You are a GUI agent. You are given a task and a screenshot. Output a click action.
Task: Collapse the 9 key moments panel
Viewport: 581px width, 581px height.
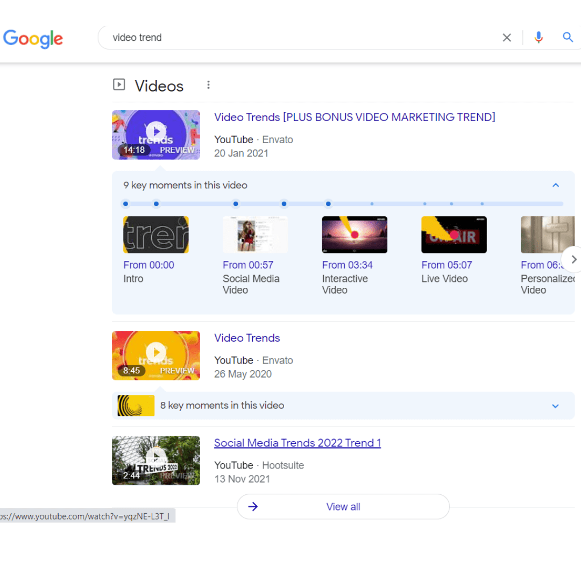point(555,185)
